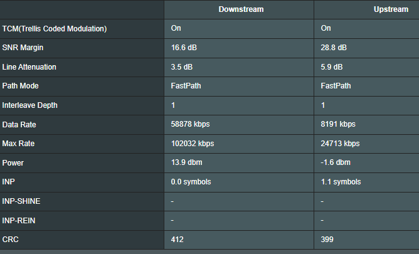
Task: Click the 24713 kbps upstream max rate
Action: [x=340, y=144]
